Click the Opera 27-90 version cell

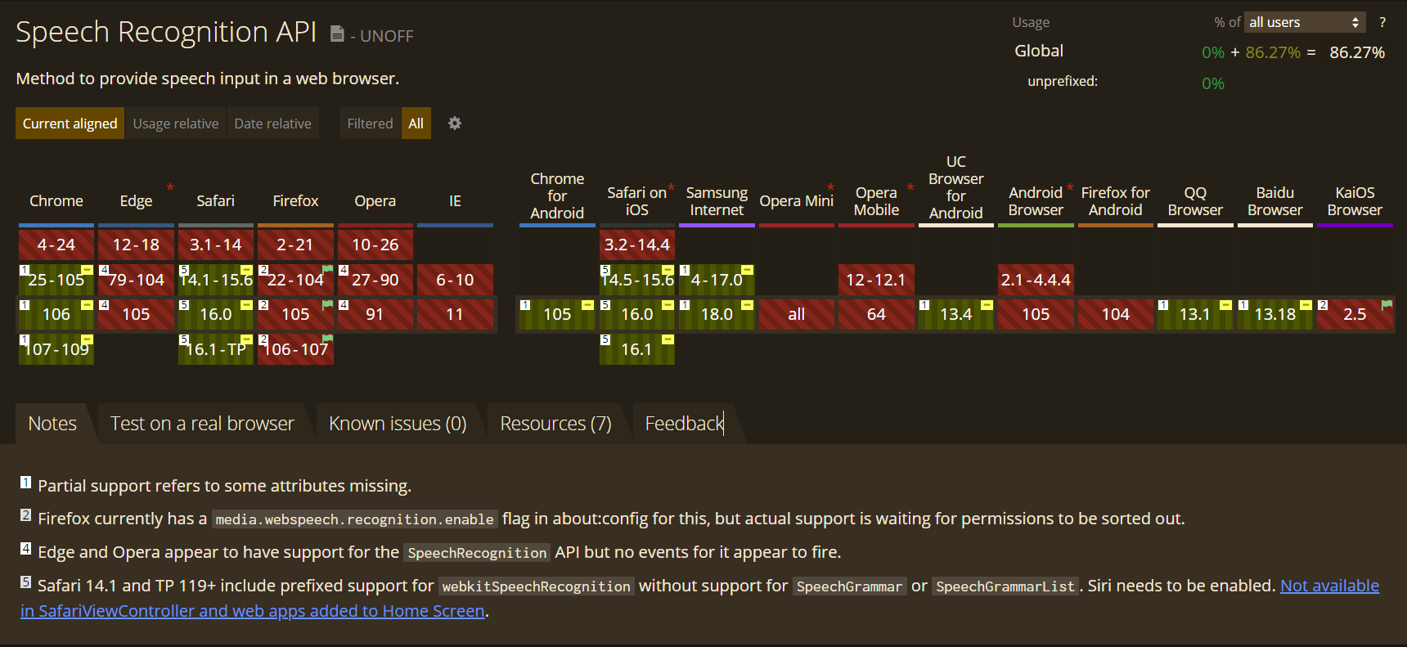(375, 280)
